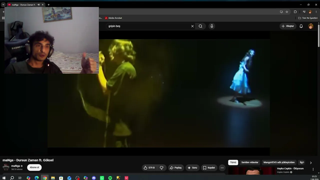This screenshot has width=320, height=180.
Task: Select the Seriden videolar chip
Action: [250, 162]
